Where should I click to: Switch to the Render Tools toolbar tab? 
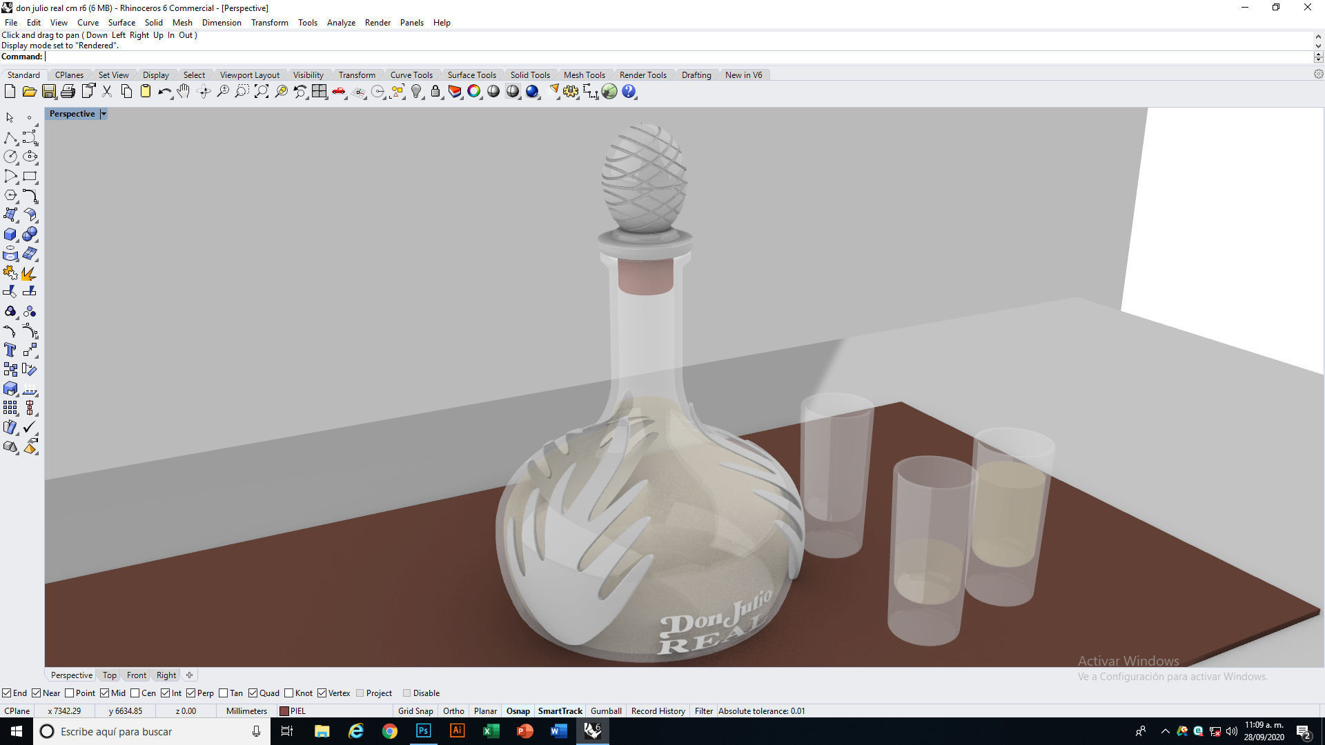642,74
